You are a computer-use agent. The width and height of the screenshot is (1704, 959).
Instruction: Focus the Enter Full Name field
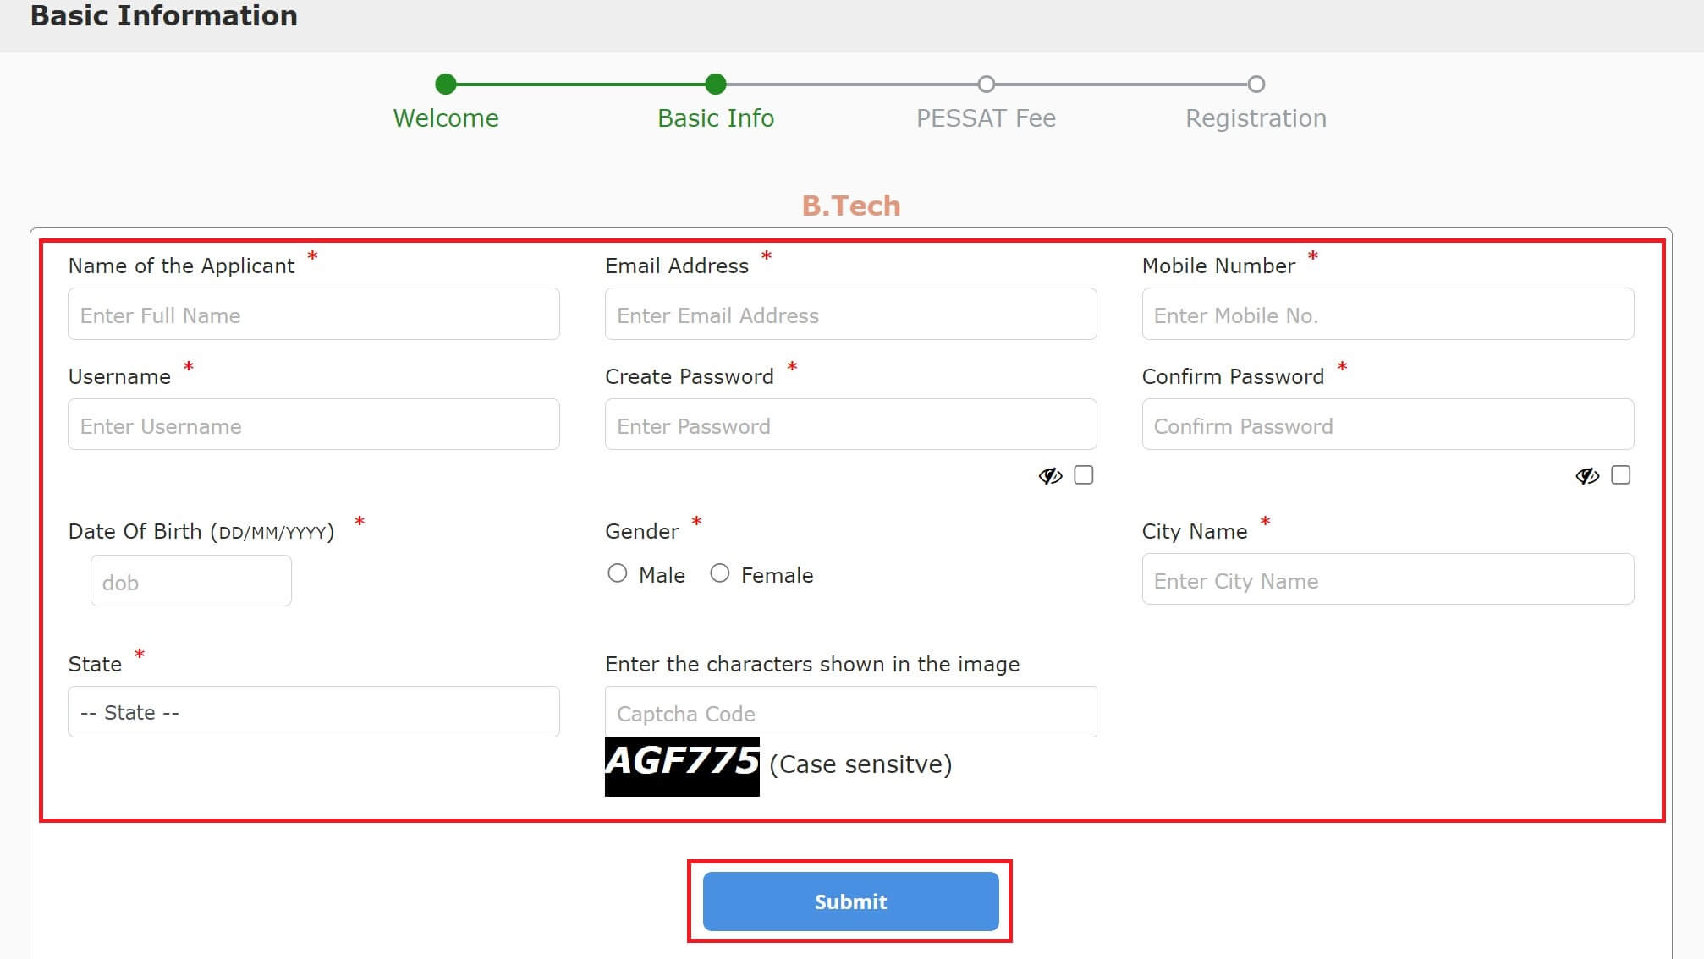314,315
